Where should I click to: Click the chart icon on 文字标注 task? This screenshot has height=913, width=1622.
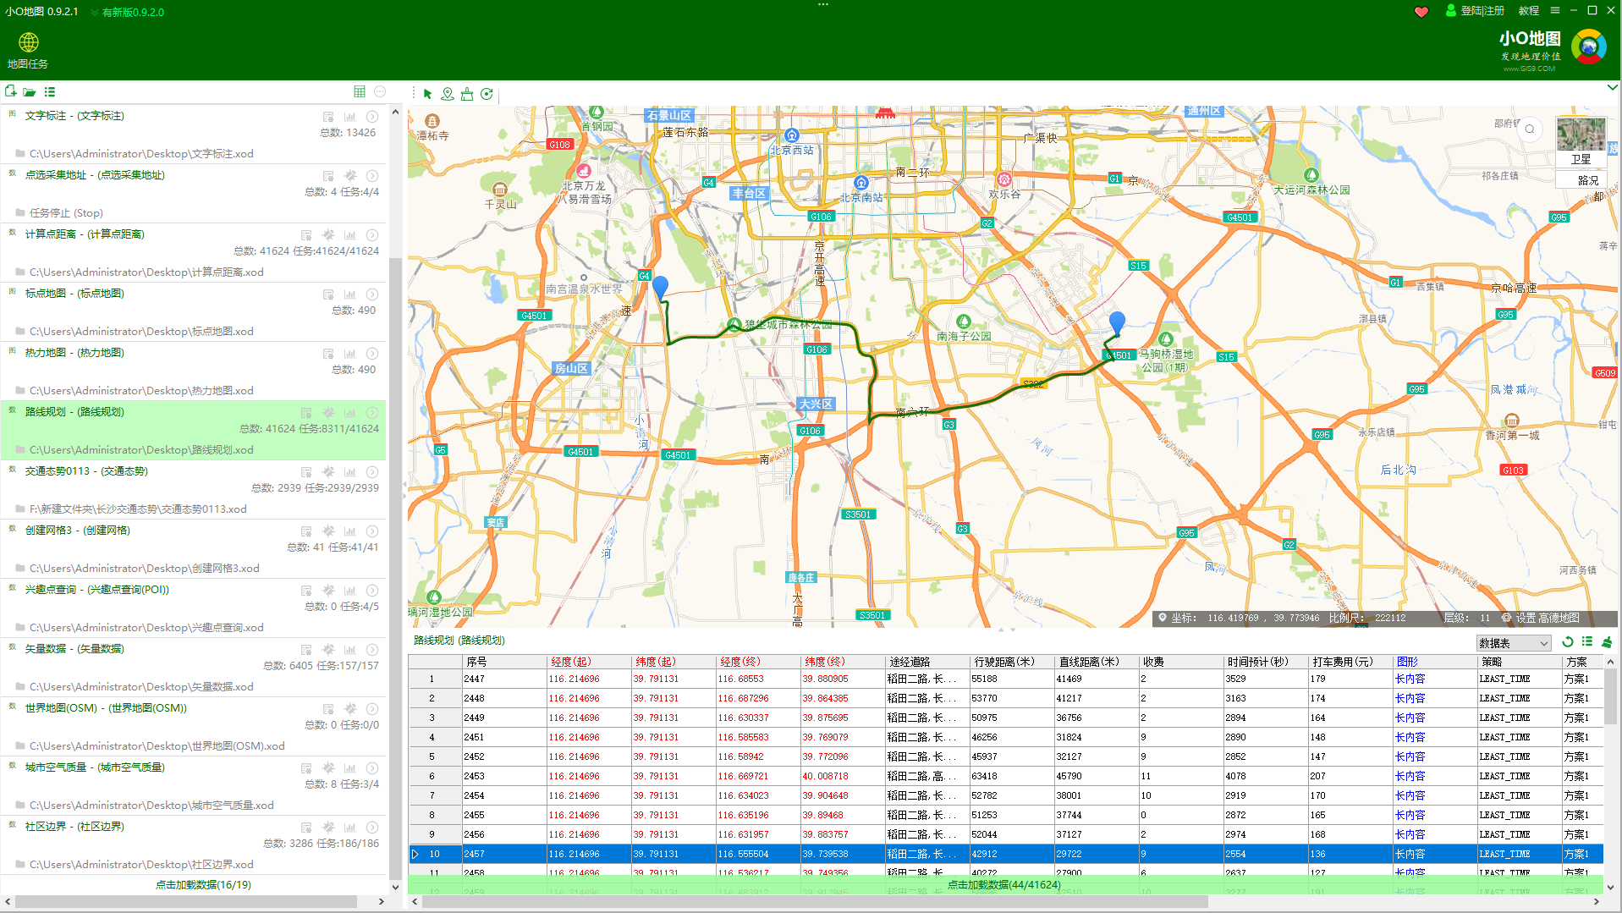point(350,117)
